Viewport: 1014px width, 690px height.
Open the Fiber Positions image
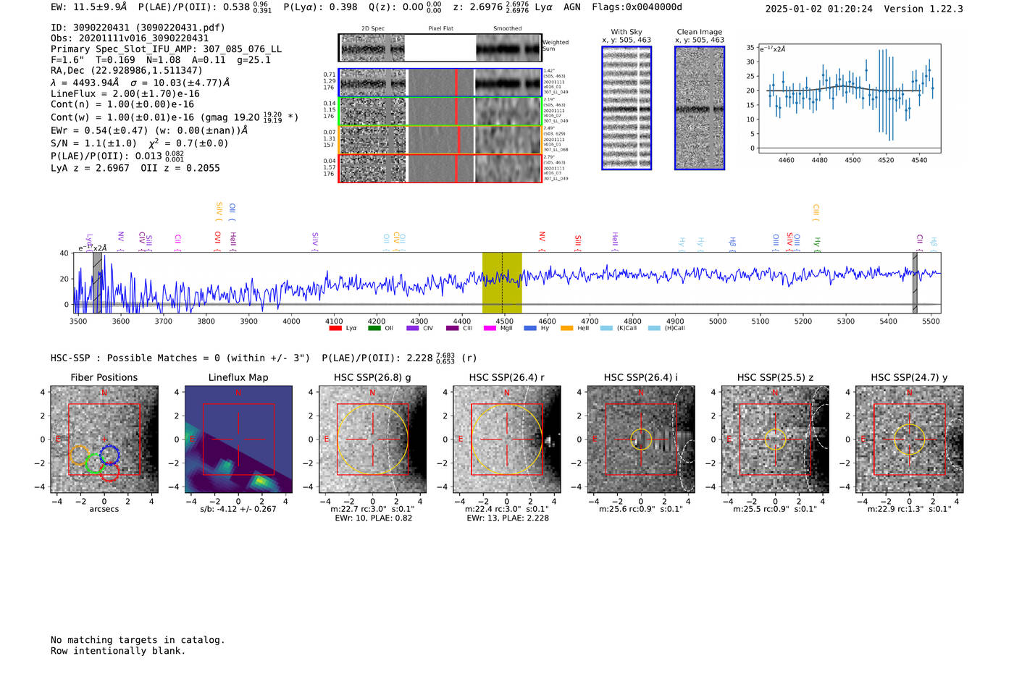(x=104, y=439)
